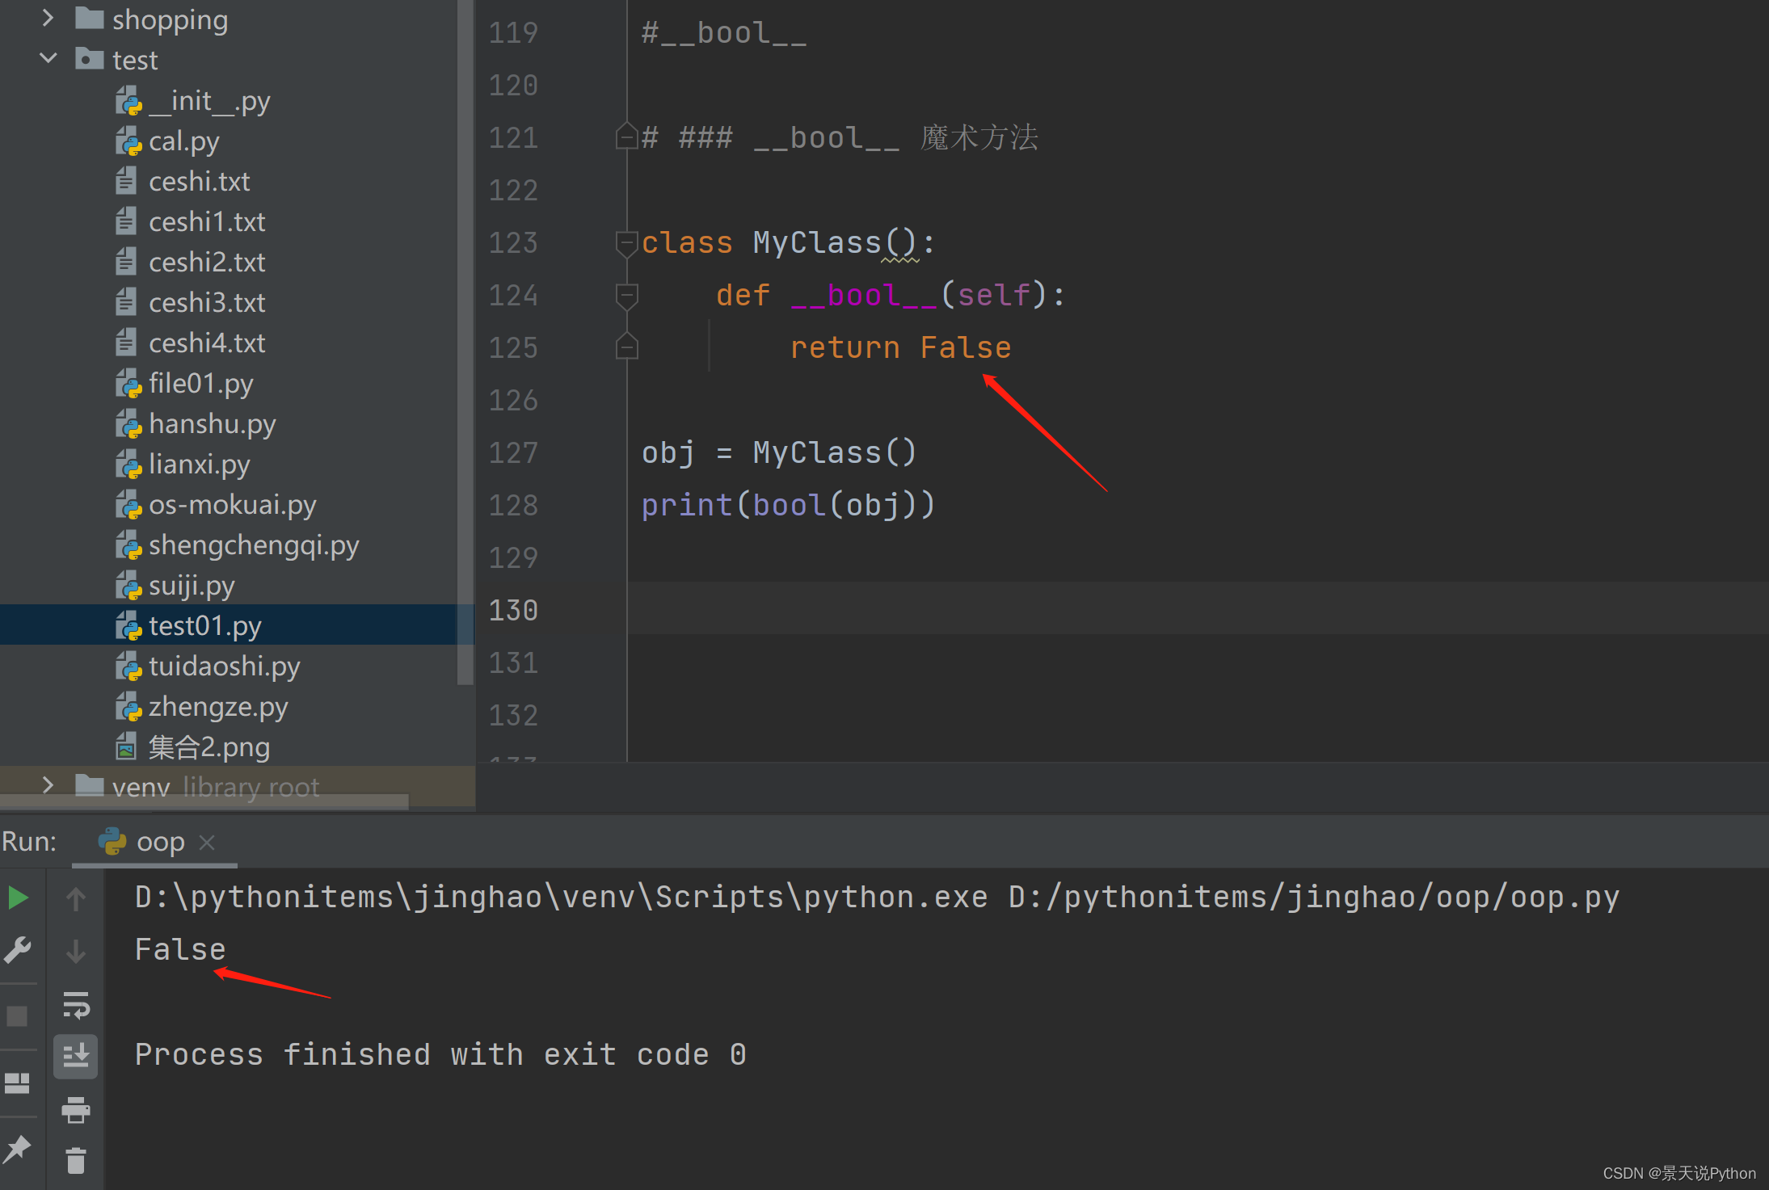Click 'def __bool__(self):' on line 124
Viewport: 1769px width, 1190px height.
[x=891, y=295]
